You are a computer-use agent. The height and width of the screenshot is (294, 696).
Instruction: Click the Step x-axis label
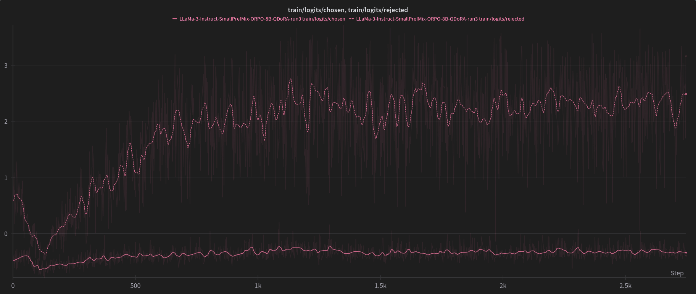click(677, 273)
